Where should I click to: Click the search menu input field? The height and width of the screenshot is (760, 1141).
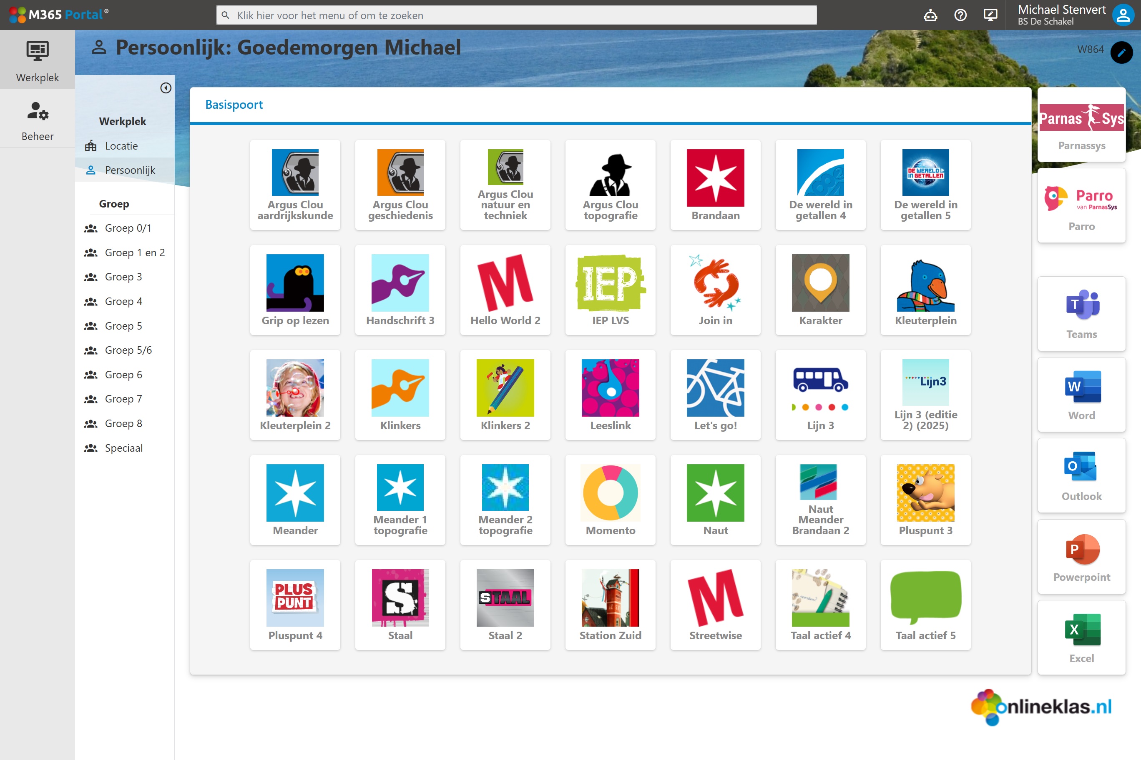pos(516,15)
